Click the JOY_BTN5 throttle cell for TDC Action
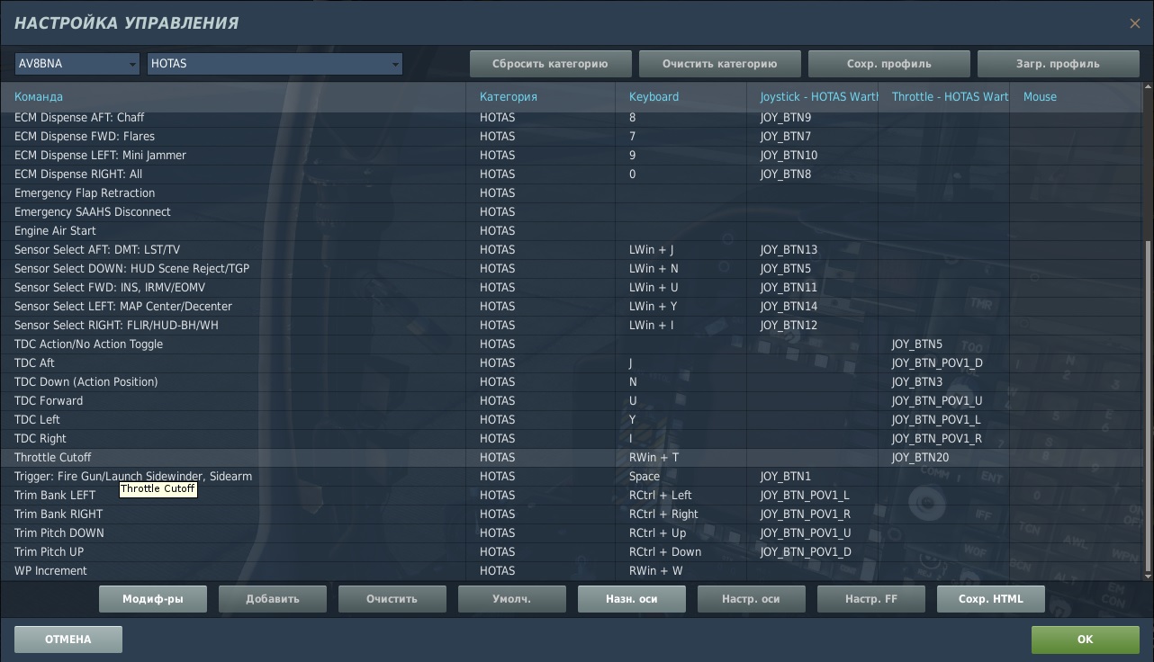 (943, 344)
